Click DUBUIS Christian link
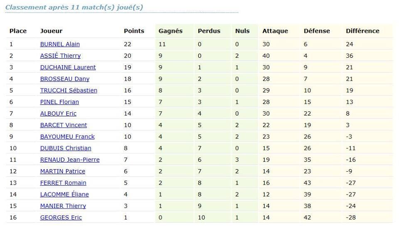This screenshot has width=399, height=229. (x=66, y=148)
